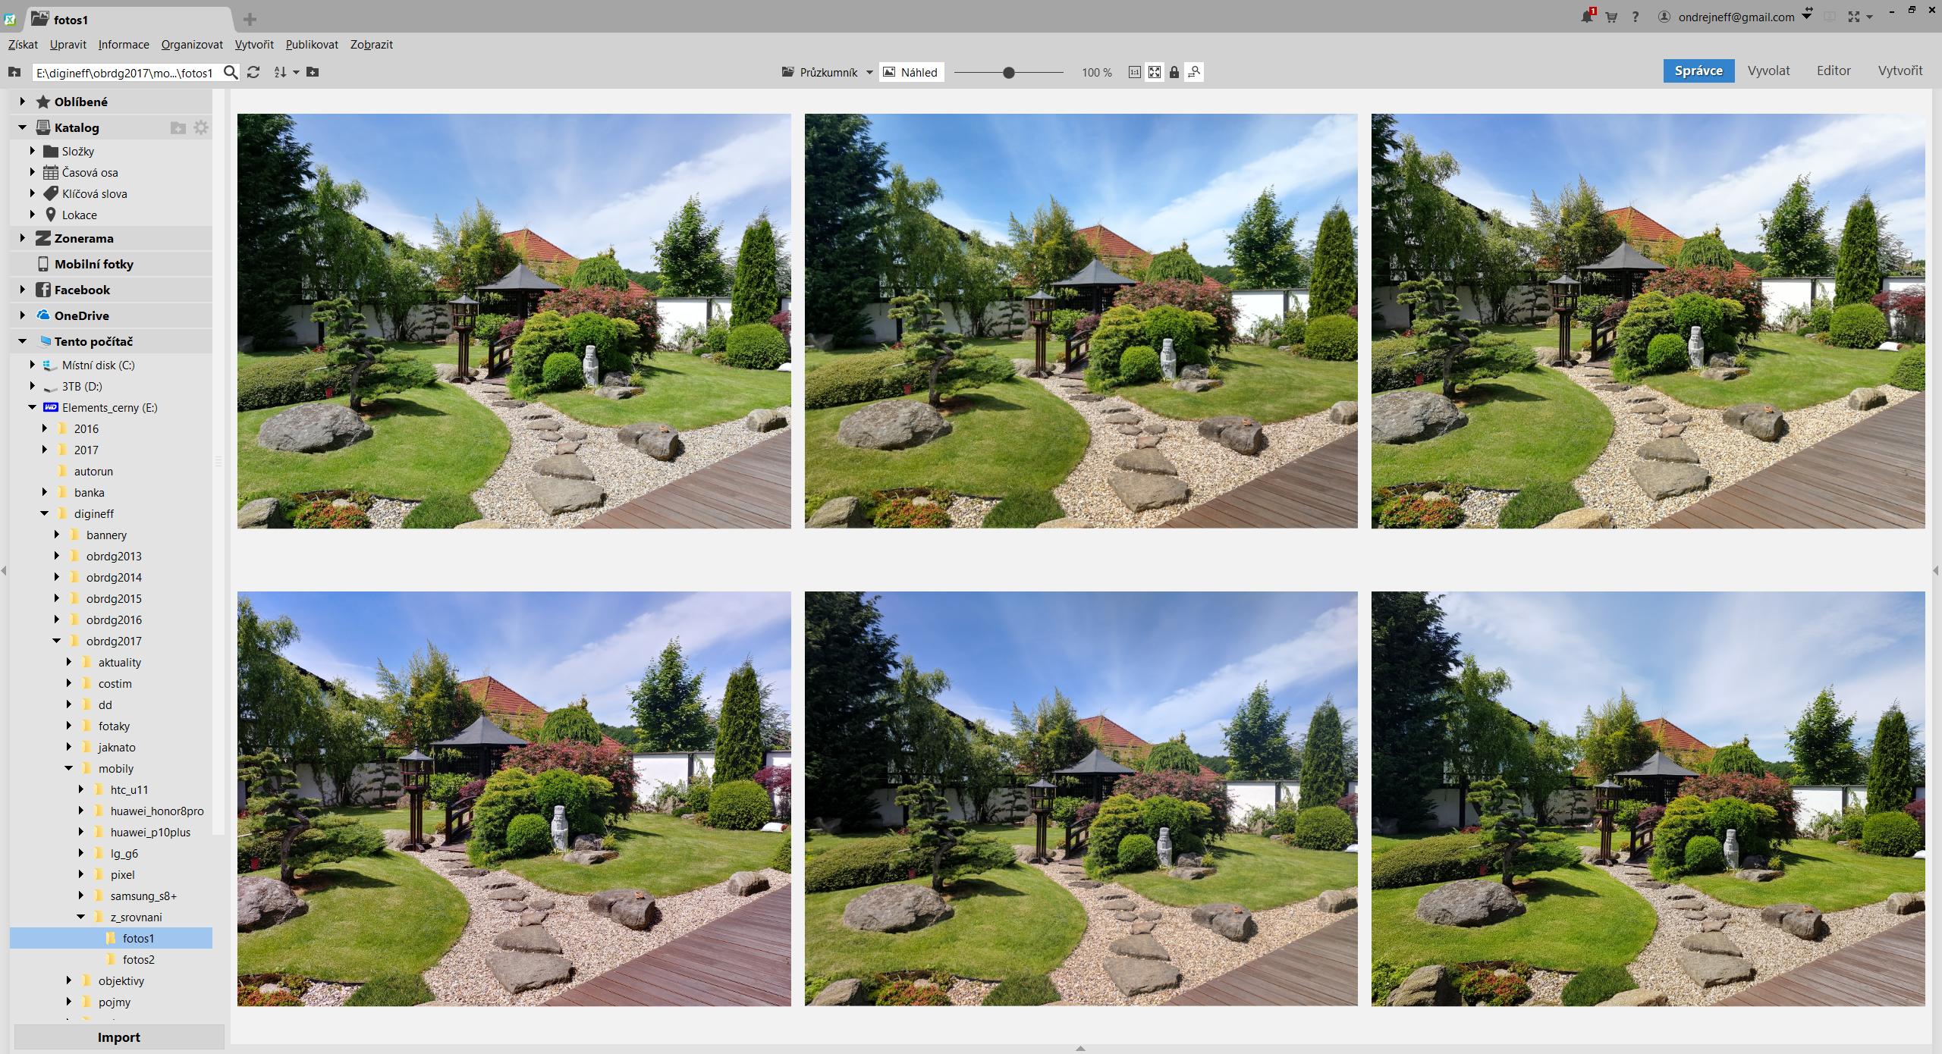The height and width of the screenshot is (1054, 1942).
Task: Click the fullscreen arrows icon in title bar
Action: 1854,17
